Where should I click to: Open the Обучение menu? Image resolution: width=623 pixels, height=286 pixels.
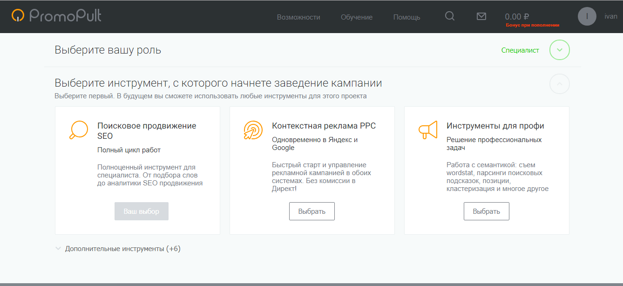coord(357,17)
